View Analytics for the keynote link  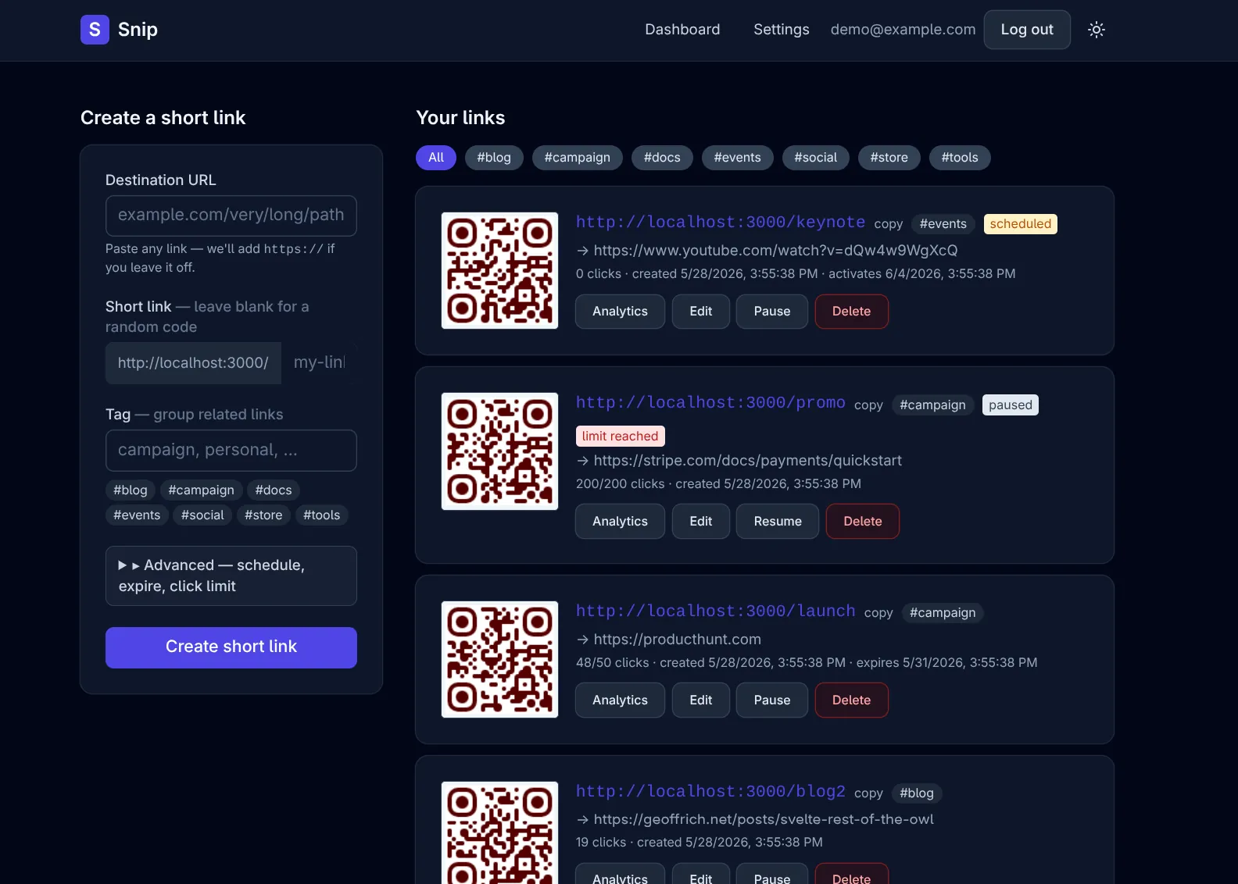(x=621, y=312)
